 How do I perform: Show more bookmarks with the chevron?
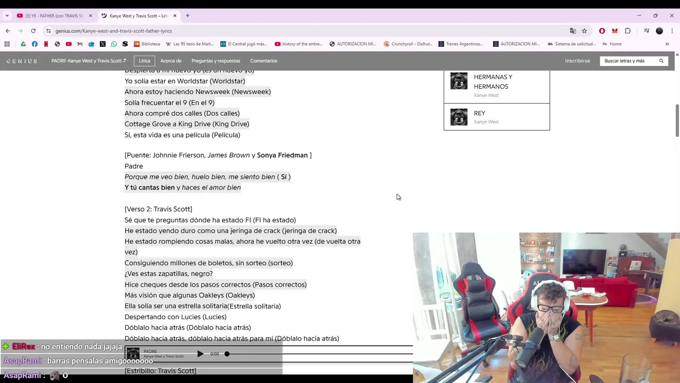pos(667,44)
